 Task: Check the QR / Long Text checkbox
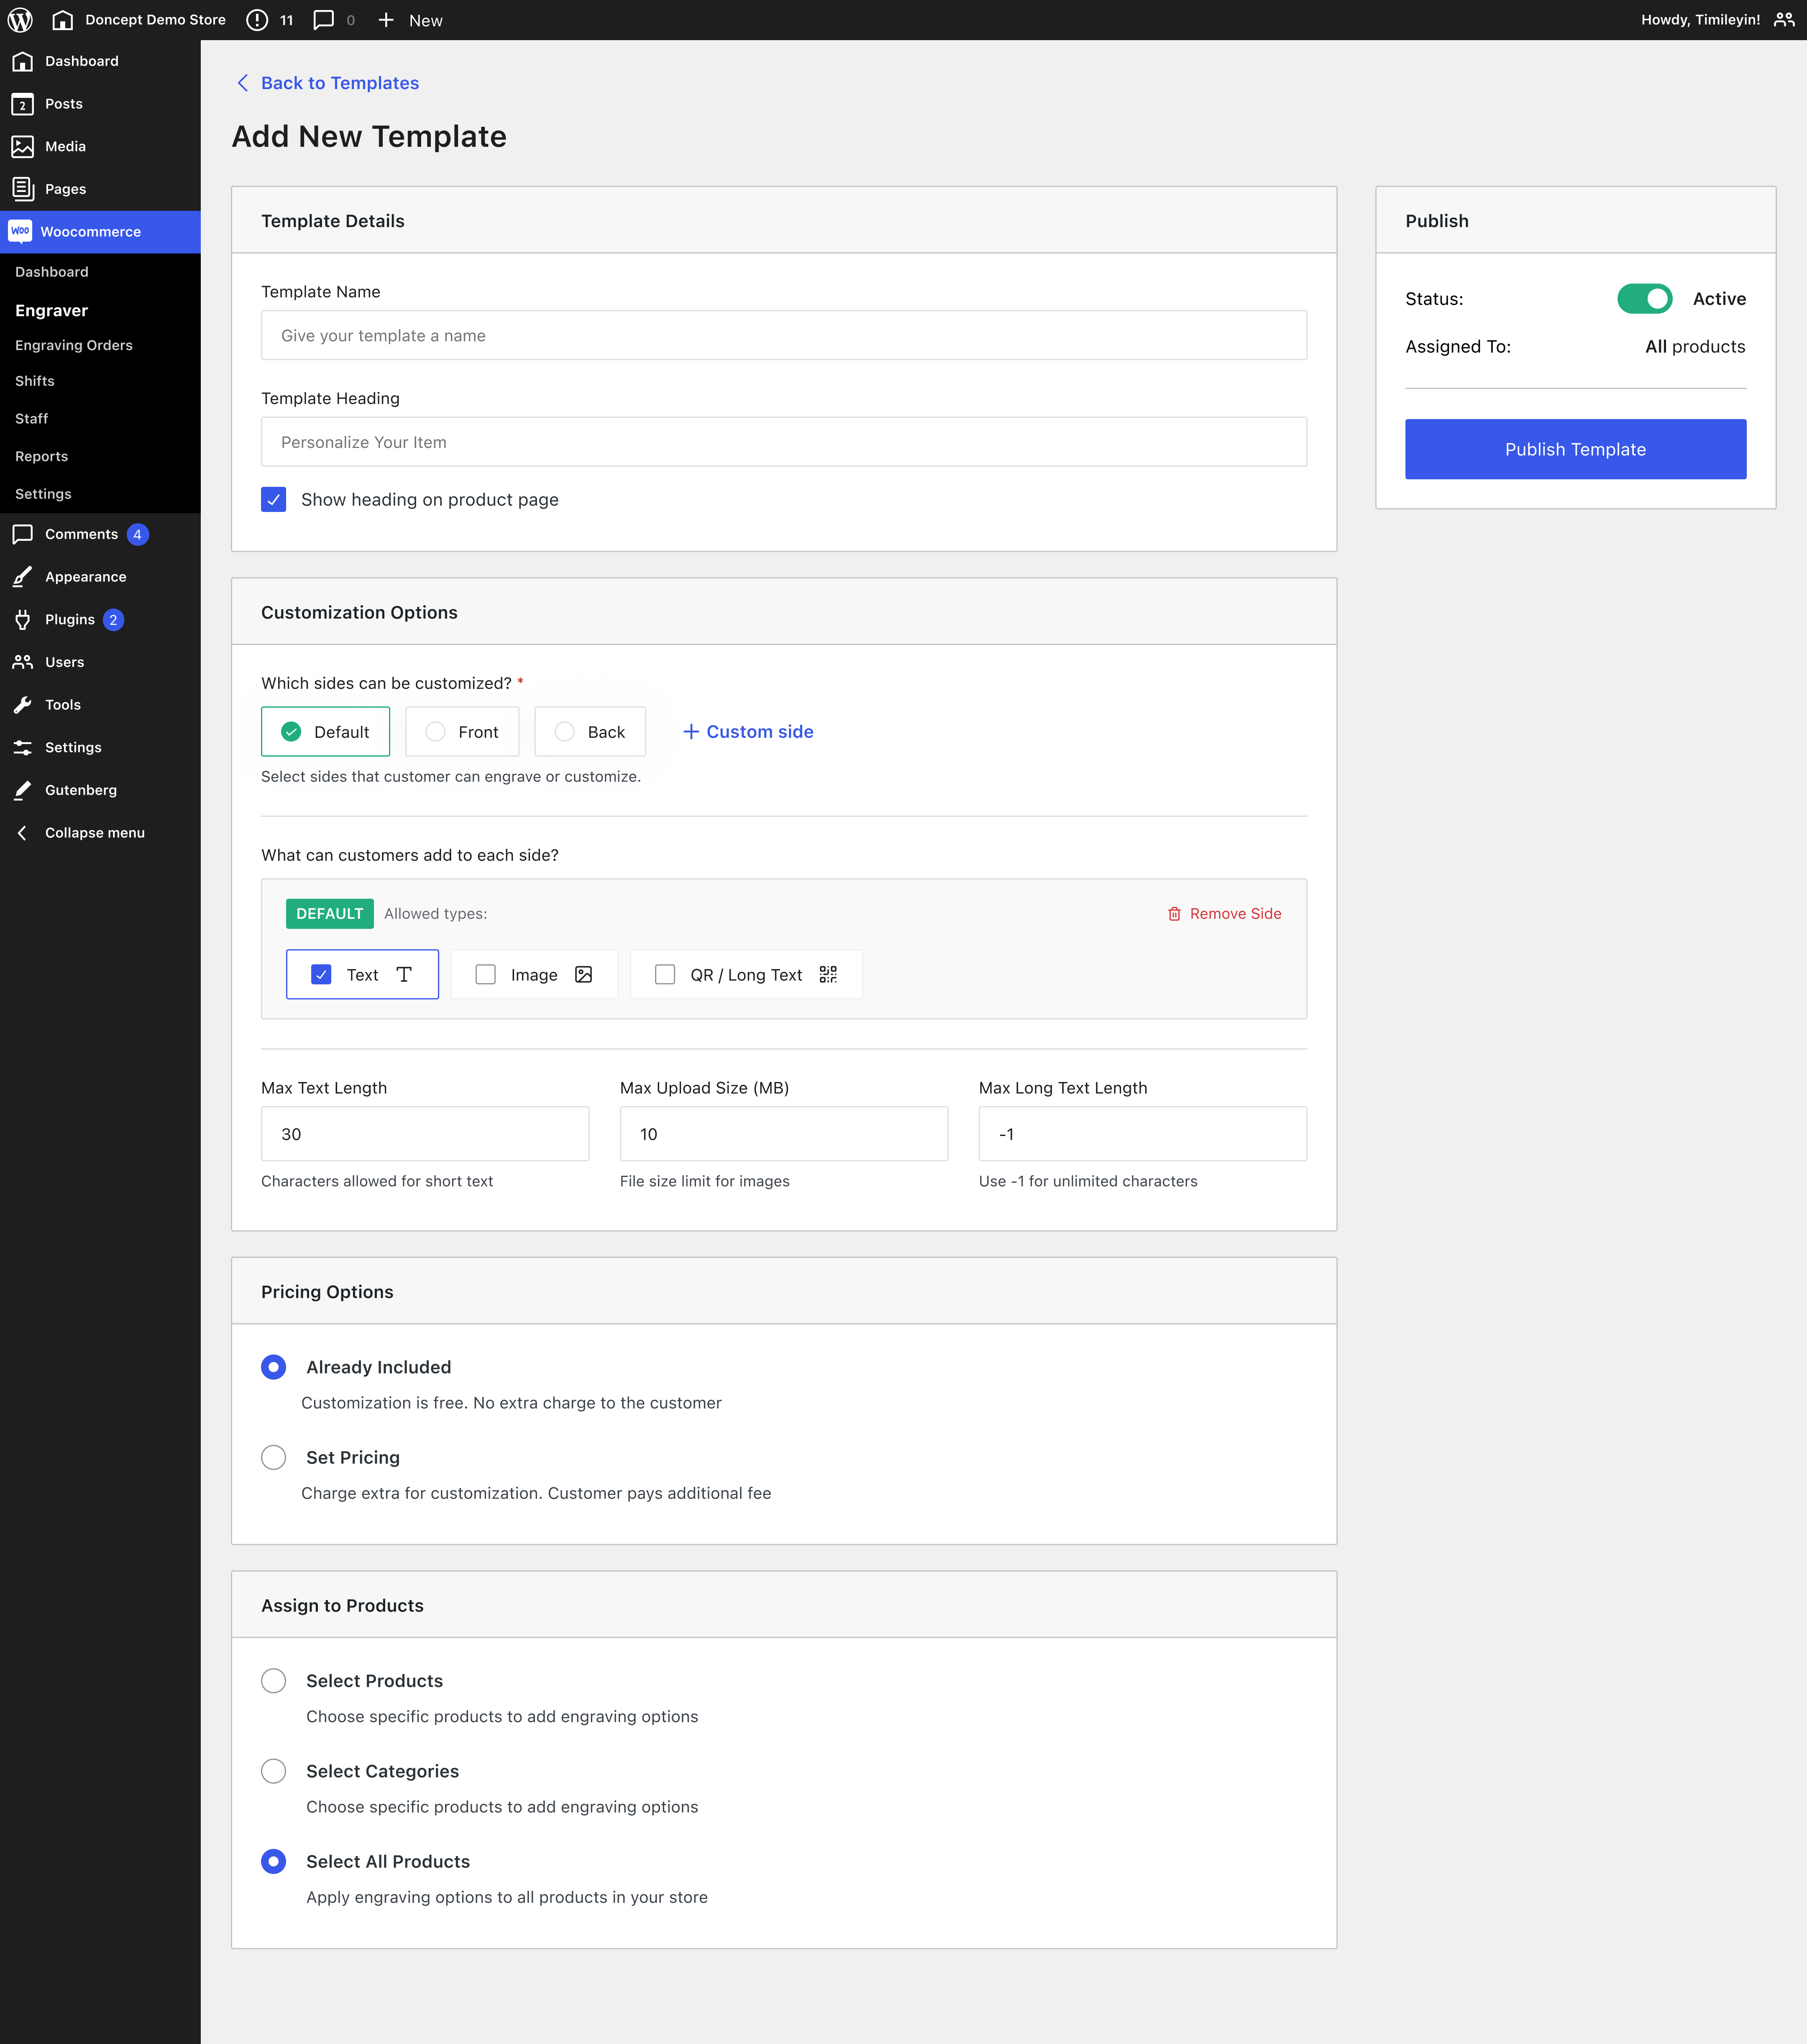665,974
